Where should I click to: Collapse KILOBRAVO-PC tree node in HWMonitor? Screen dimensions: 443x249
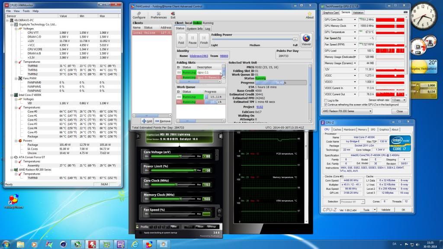[8, 20]
